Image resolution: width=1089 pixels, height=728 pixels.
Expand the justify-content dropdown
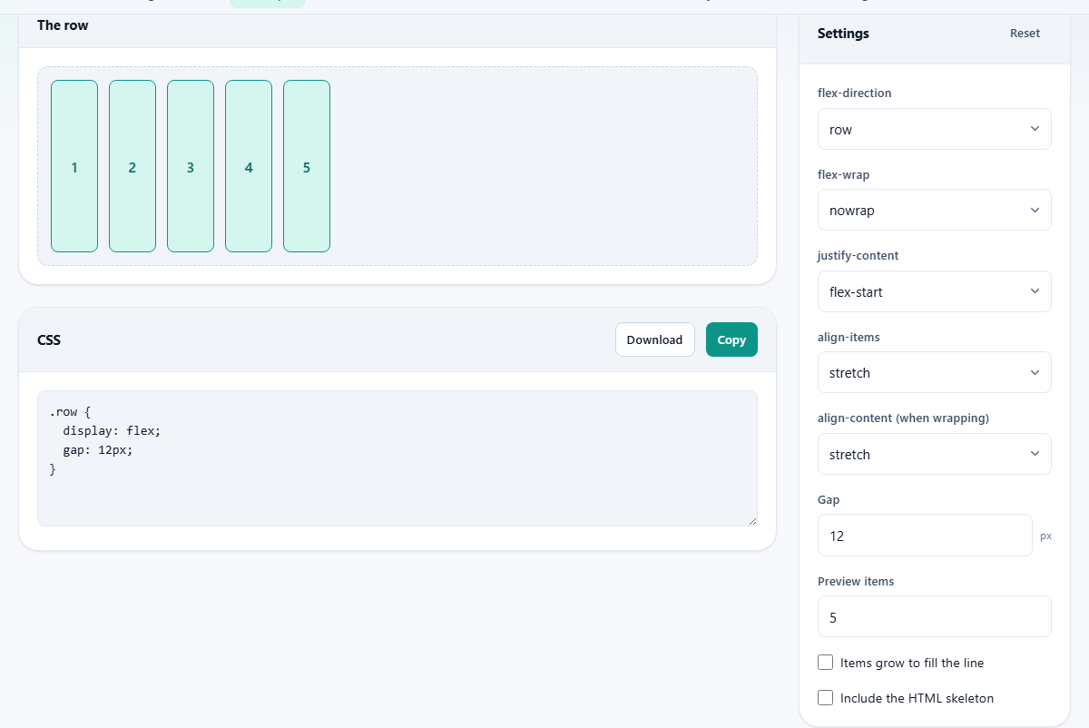(934, 291)
